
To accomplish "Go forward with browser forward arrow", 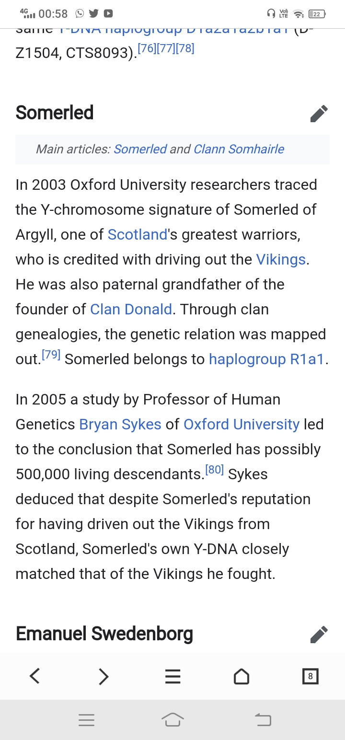I will [x=103, y=676].
